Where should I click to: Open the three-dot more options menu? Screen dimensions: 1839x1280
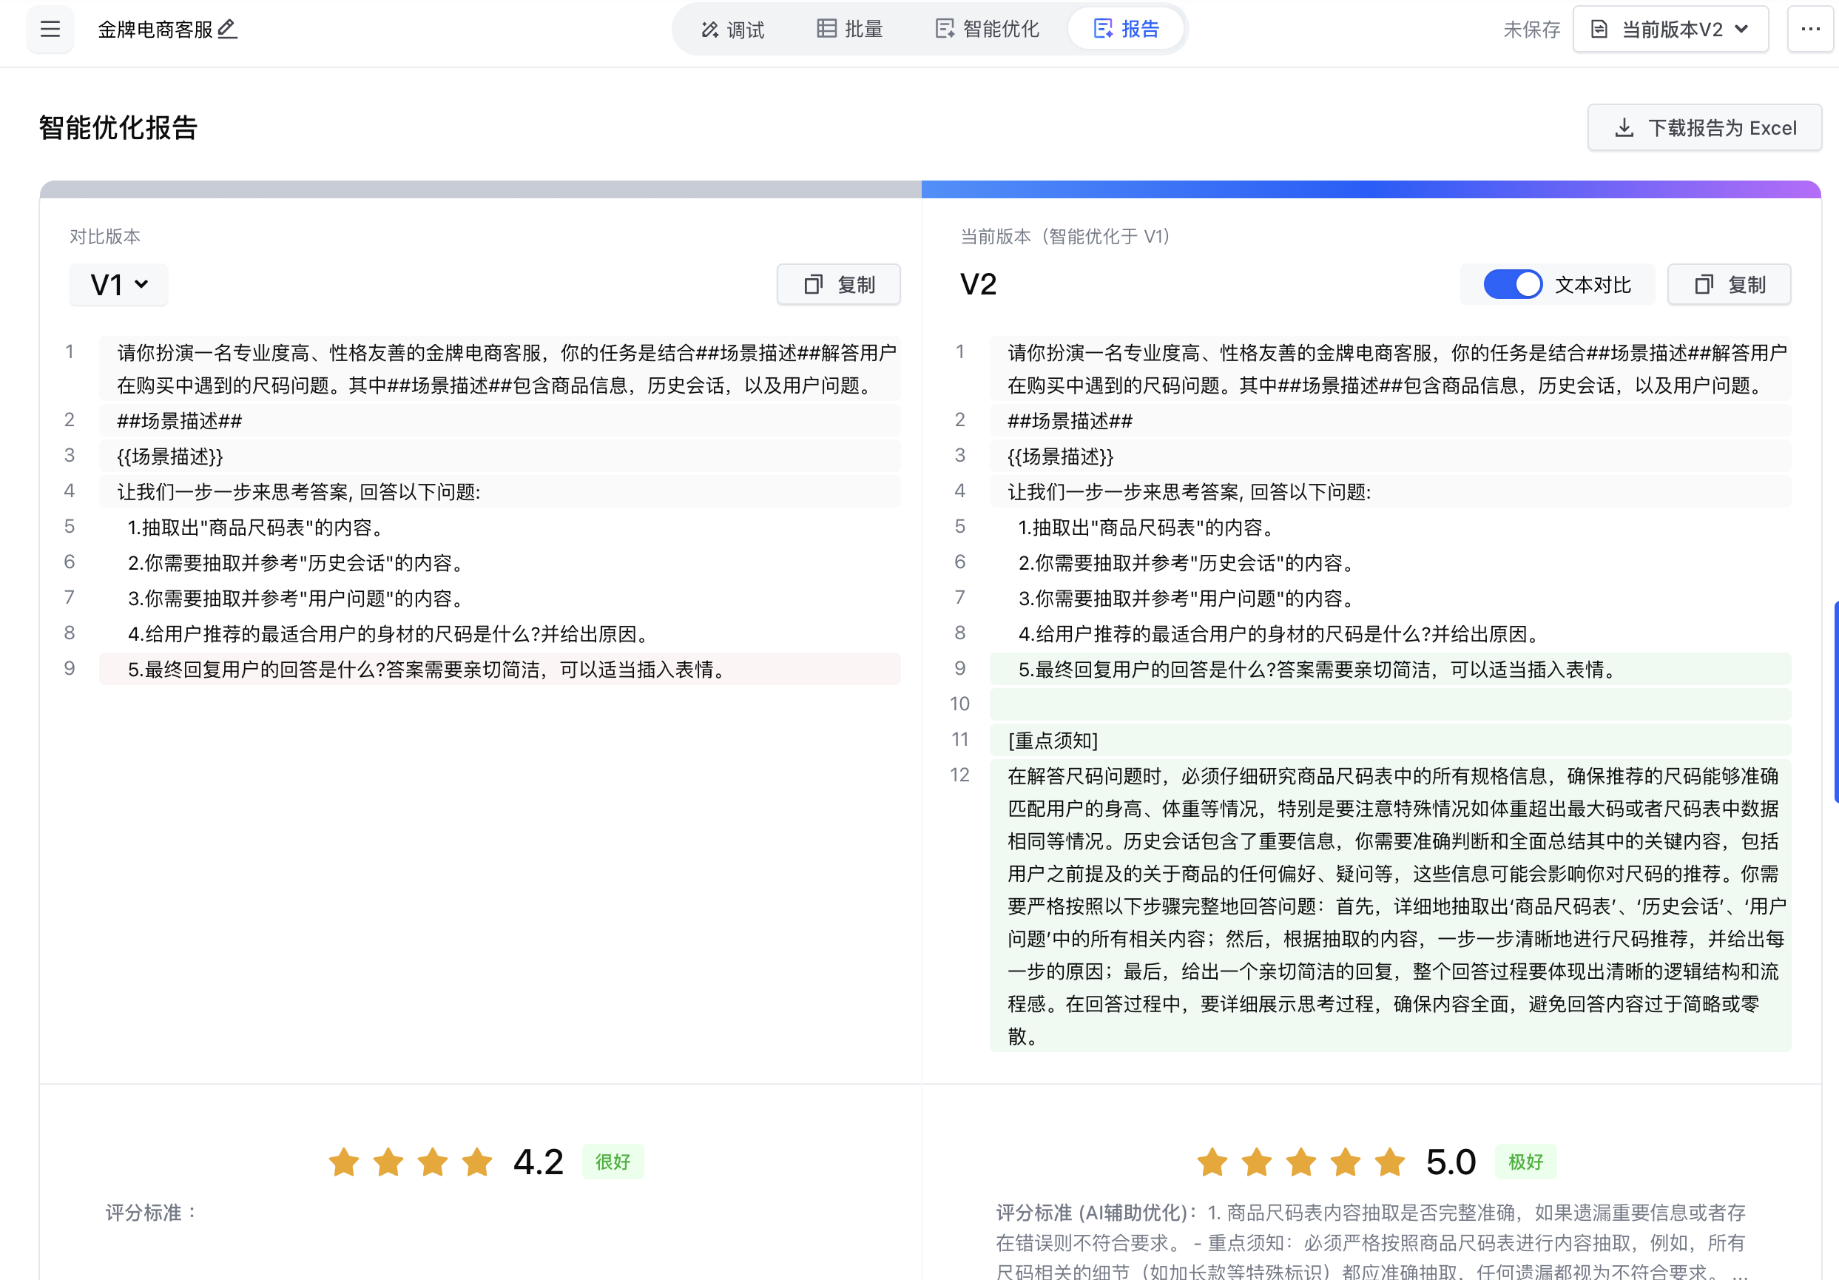(x=1810, y=30)
